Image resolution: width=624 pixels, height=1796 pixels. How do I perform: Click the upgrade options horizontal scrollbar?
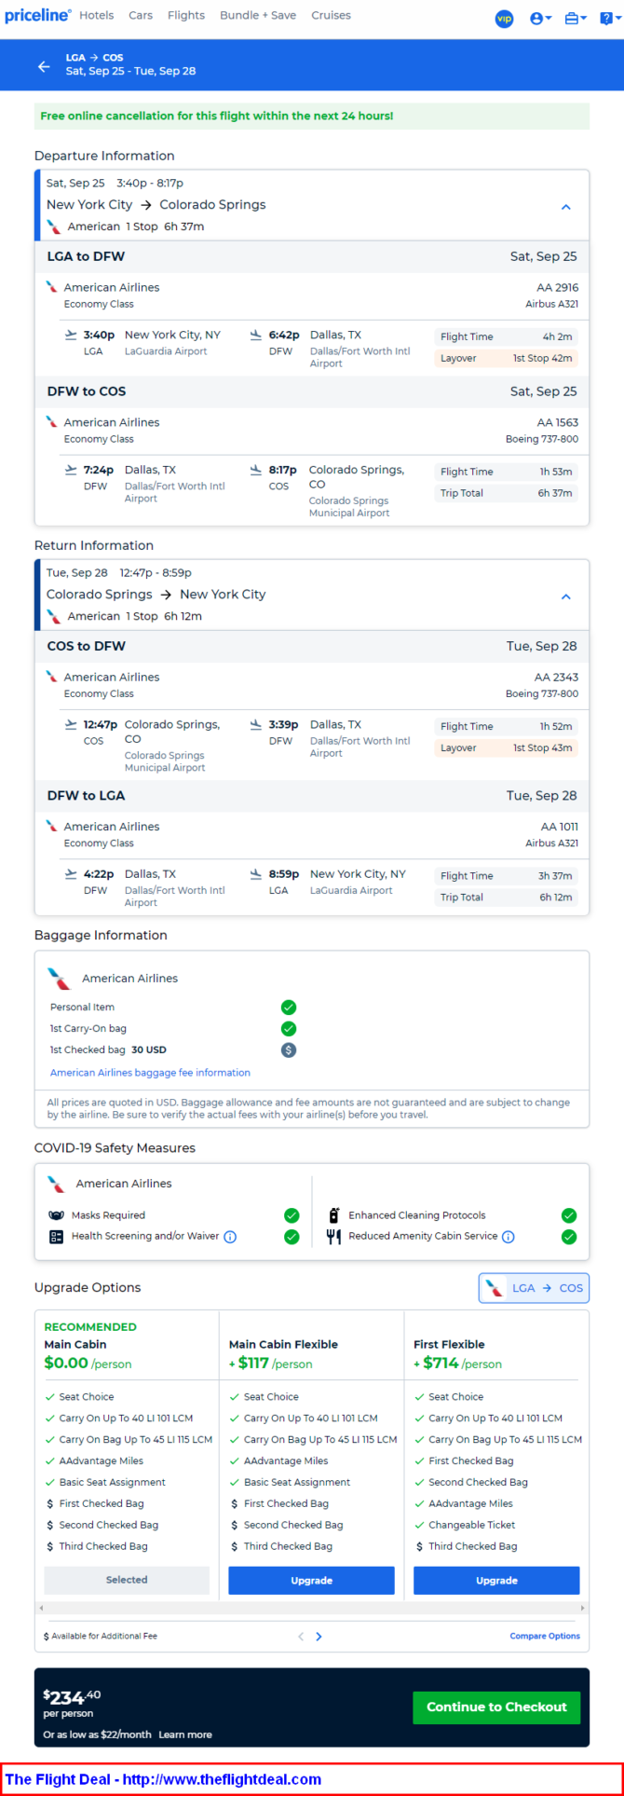(311, 1608)
